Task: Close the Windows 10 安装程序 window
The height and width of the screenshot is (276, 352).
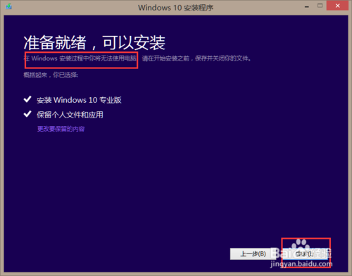Action: click(x=337, y=6)
